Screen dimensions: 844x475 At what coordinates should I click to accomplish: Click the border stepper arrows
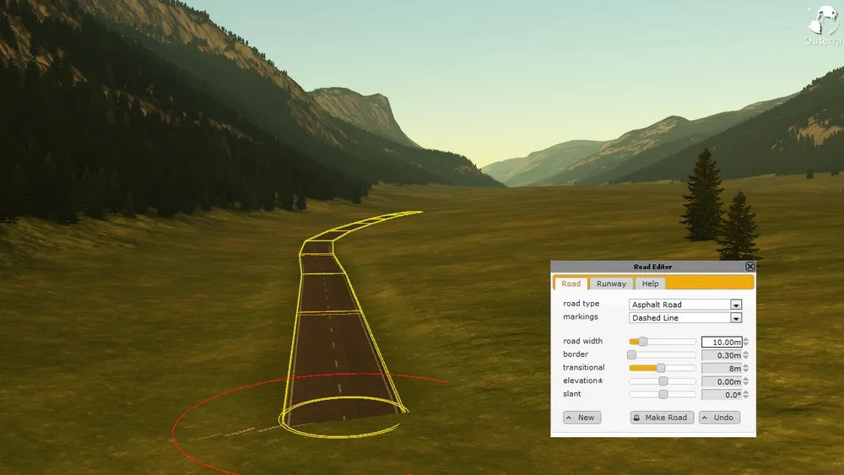point(746,355)
